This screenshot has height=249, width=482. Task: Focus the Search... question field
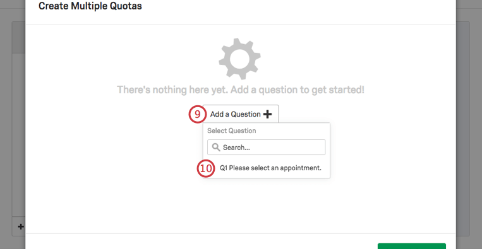(x=266, y=147)
